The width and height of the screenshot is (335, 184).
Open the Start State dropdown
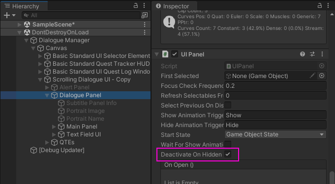coord(275,134)
